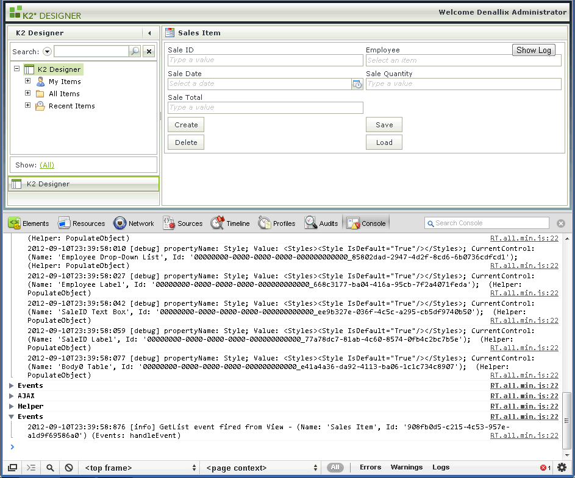Screen dimensions: 575x478
Task: Select the Console panel icon
Action: tap(353, 223)
